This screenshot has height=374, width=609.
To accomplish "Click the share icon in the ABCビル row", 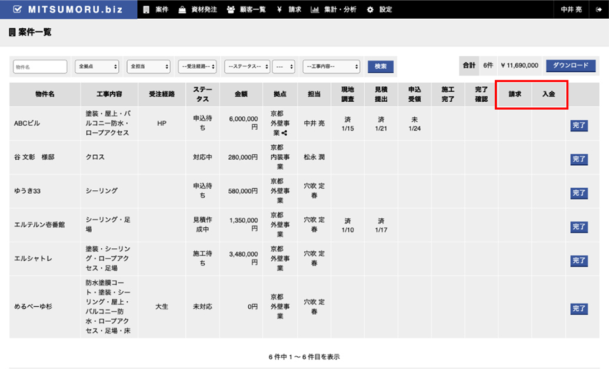I will coord(285,133).
